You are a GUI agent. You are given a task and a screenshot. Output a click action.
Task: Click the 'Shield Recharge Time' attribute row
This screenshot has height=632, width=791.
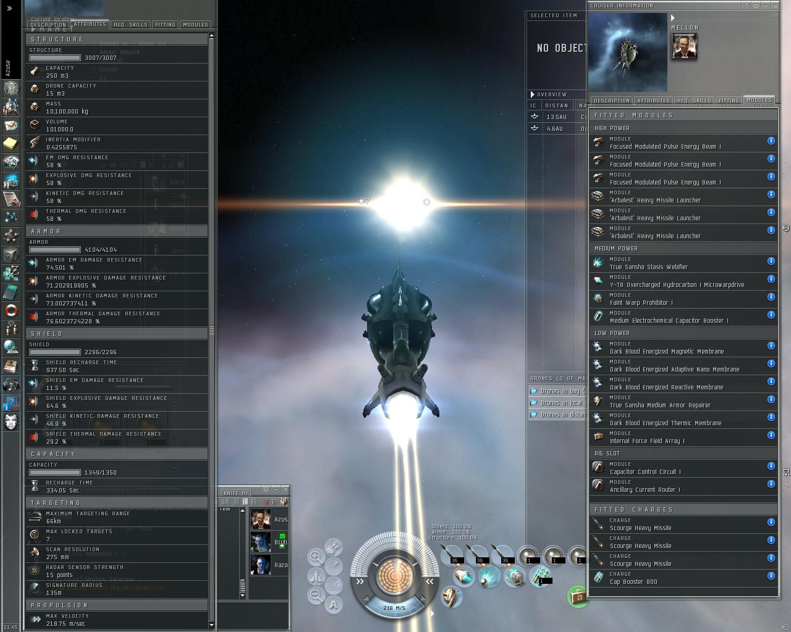(x=117, y=366)
